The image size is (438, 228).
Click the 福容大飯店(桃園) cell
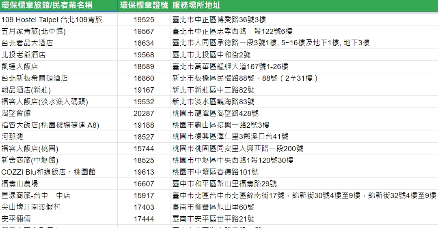pyautogui.click(x=59, y=148)
